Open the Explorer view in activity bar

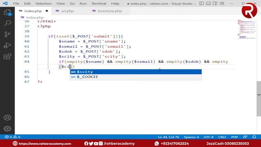[x=7, y=12]
